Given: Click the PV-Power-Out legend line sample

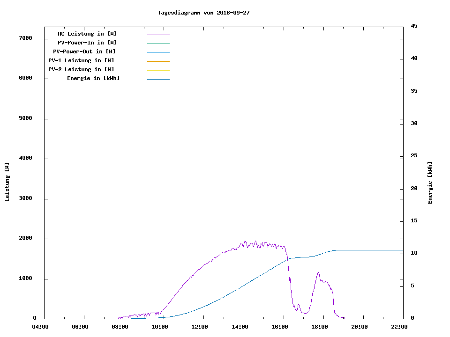Looking at the screenshot, I should tap(158, 52).
